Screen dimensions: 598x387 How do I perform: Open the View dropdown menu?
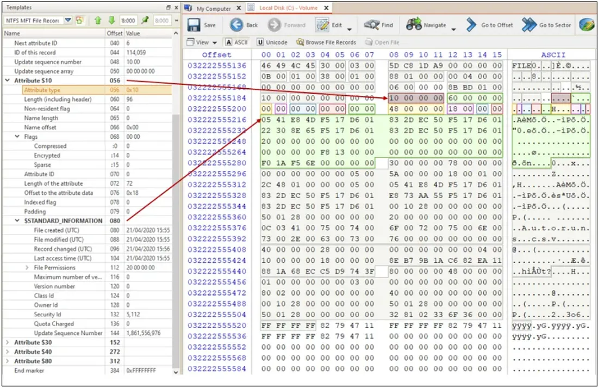pyautogui.click(x=202, y=42)
